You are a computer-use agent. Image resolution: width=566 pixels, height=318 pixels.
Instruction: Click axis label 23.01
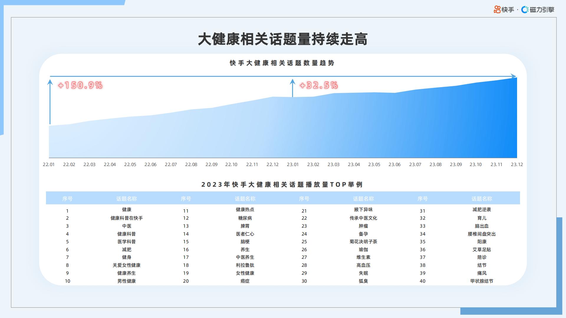(x=293, y=164)
